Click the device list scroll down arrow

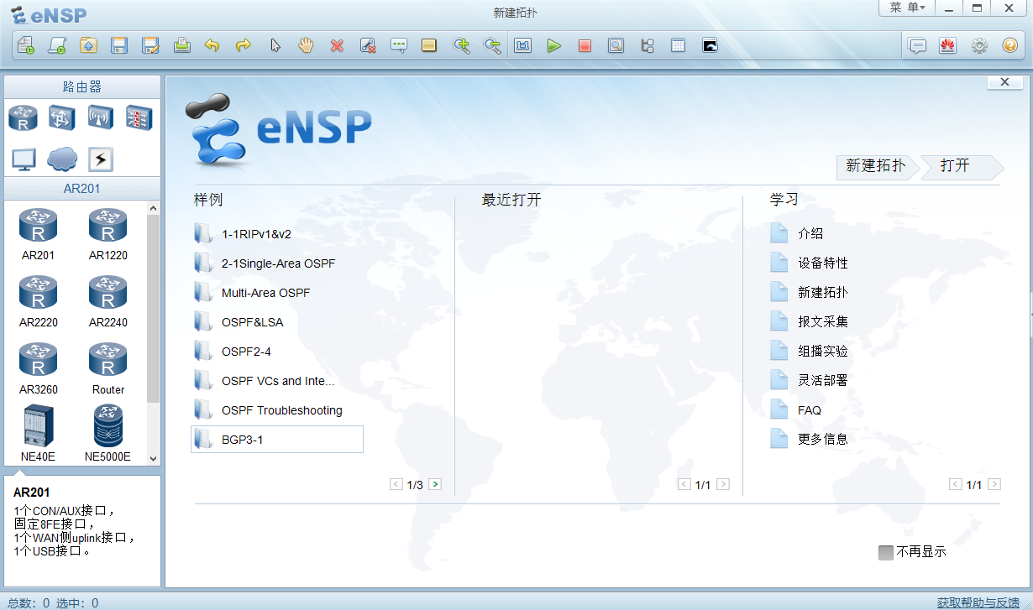(x=153, y=458)
